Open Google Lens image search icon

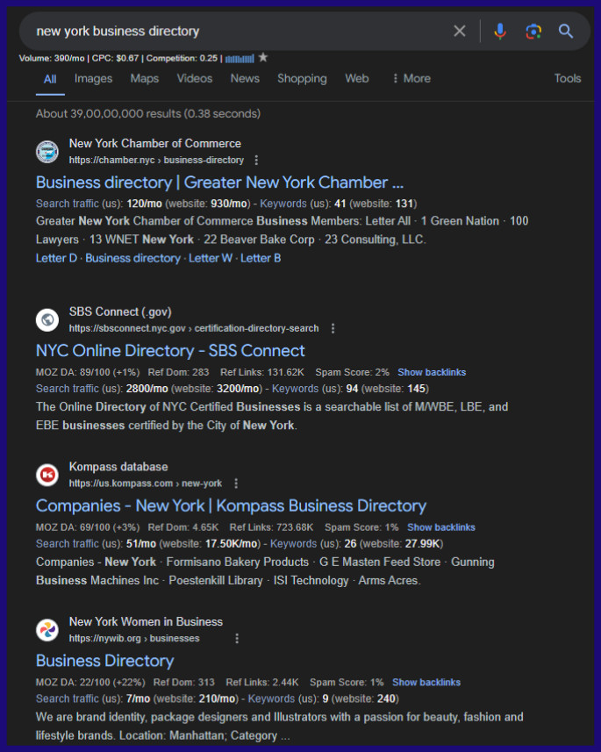click(533, 32)
